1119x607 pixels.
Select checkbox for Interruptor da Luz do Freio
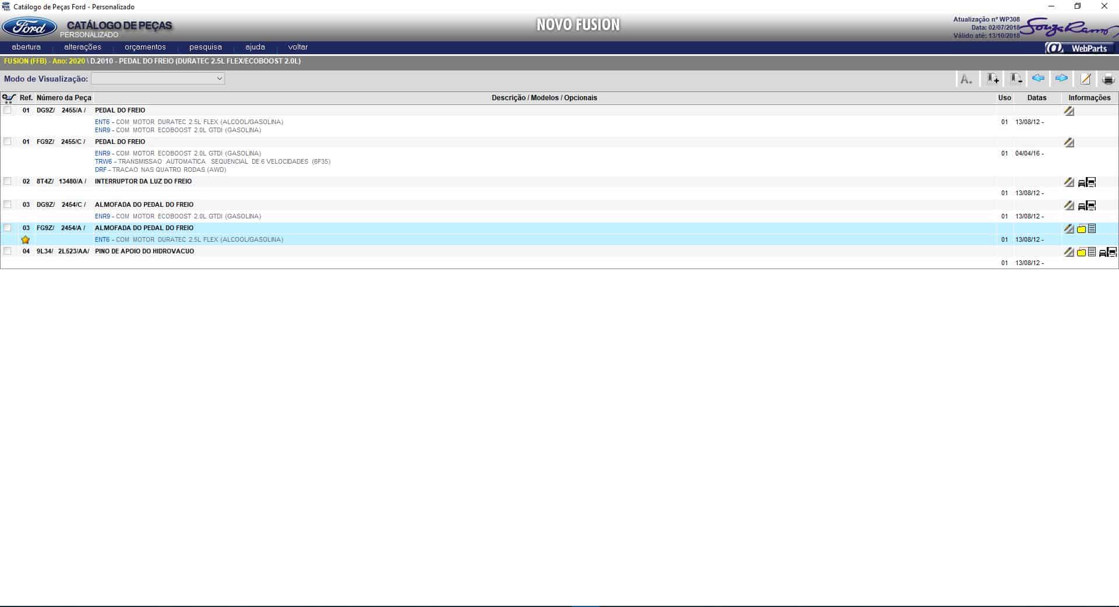(x=8, y=181)
